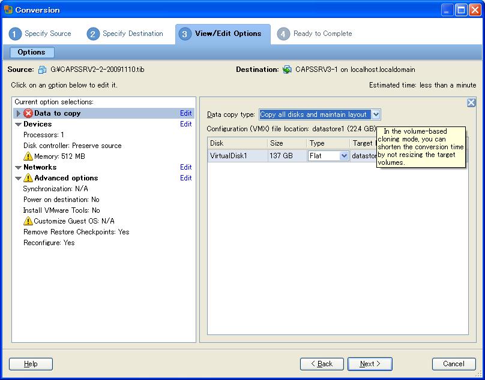The height and width of the screenshot is (380, 485).
Task: Select the Networks heading
Action: pos(40,167)
